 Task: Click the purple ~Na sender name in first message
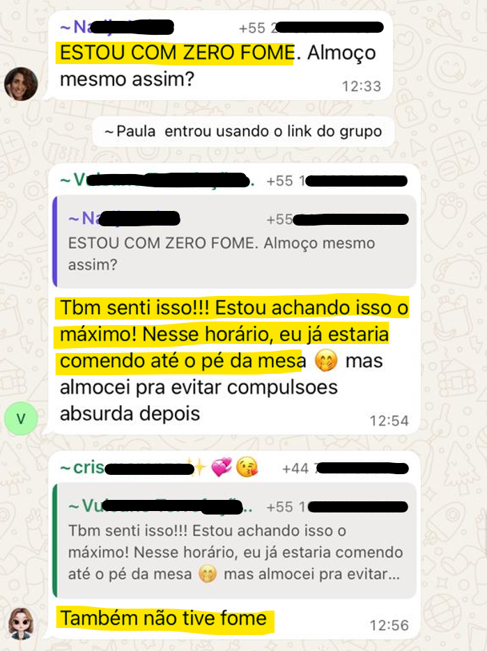[x=117, y=27]
